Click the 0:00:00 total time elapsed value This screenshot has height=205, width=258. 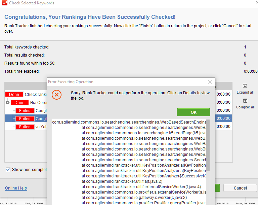250,71
